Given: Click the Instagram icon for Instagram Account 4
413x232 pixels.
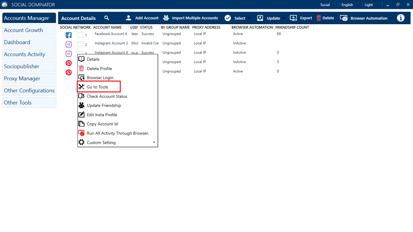Looking at the screenshot, I should coord(69,54).
